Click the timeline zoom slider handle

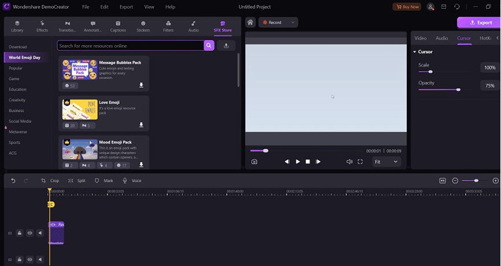[x=476, y=181]
